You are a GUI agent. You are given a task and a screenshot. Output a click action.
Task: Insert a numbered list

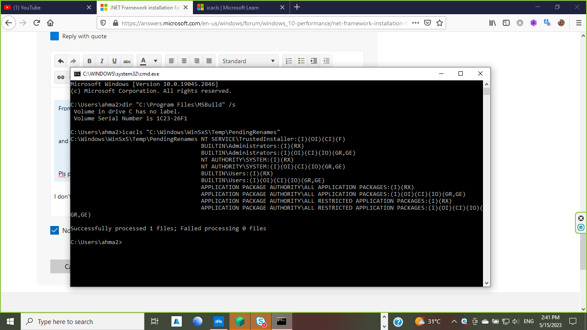click(x=289, y=61)
